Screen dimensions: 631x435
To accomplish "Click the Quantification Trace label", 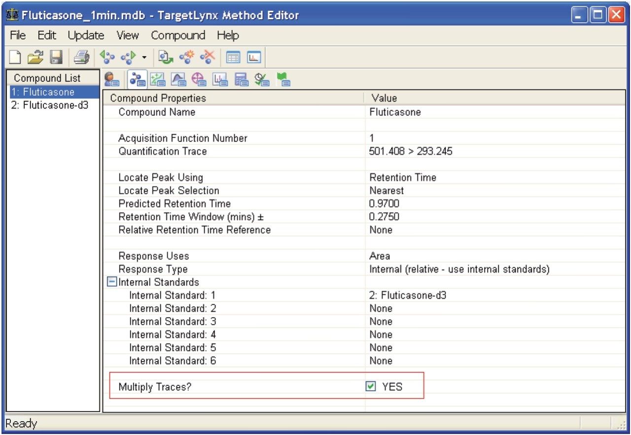I will coord(163,151).
